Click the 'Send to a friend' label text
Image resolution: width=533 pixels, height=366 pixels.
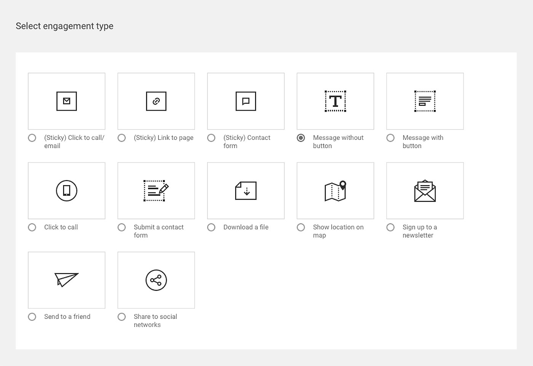[x=67, y=317]
